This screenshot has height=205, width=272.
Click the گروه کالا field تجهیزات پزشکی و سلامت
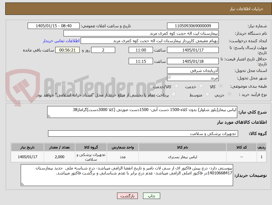click(143, 133)
